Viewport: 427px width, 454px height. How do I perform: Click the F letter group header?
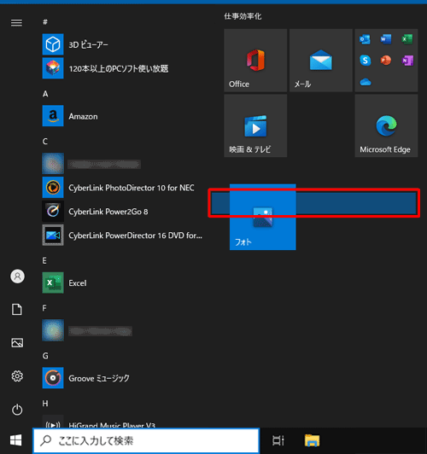44,308
